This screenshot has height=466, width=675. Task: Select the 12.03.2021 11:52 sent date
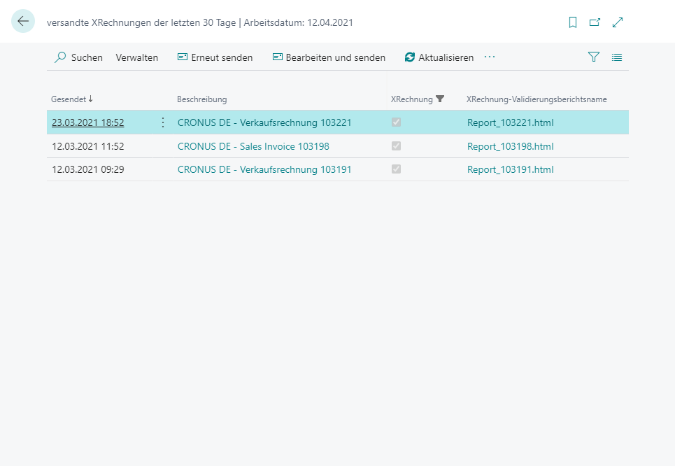(88, 146)
